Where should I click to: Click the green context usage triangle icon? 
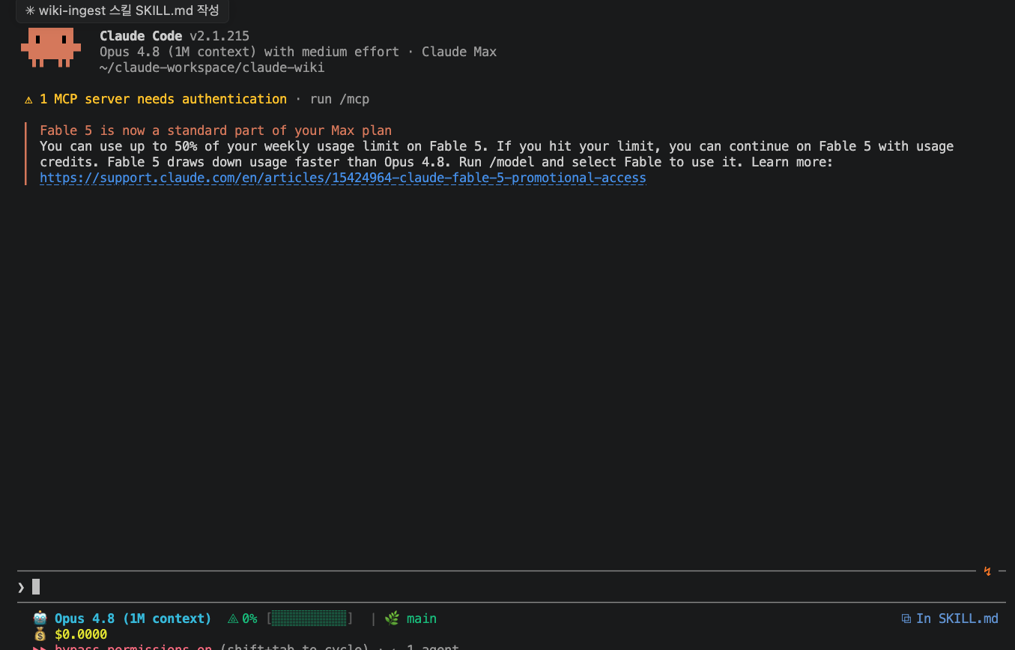[232, 619]
